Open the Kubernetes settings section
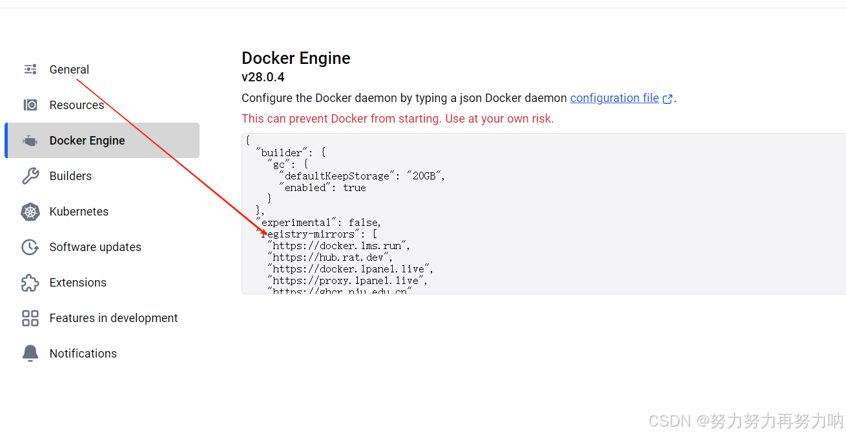Screen dimensions: 846x435 [x=102, y=211]
